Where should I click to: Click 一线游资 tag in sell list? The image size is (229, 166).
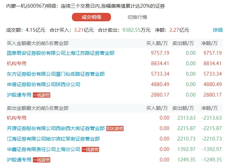[42, 160]
